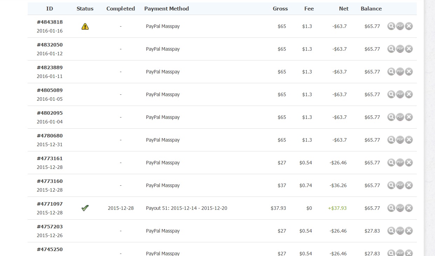Open transaction ID #4832050 link

[x=50, y=45]
